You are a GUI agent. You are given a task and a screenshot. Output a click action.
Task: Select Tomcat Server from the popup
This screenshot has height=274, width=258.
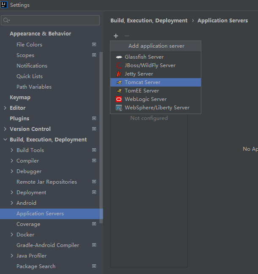[x=143, y=82]
